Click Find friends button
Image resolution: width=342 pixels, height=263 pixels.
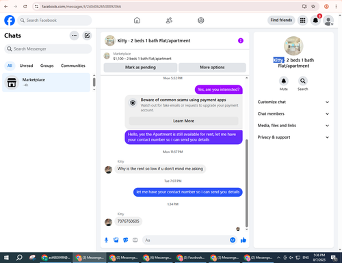pyautogui.click(x=281, y=20)
